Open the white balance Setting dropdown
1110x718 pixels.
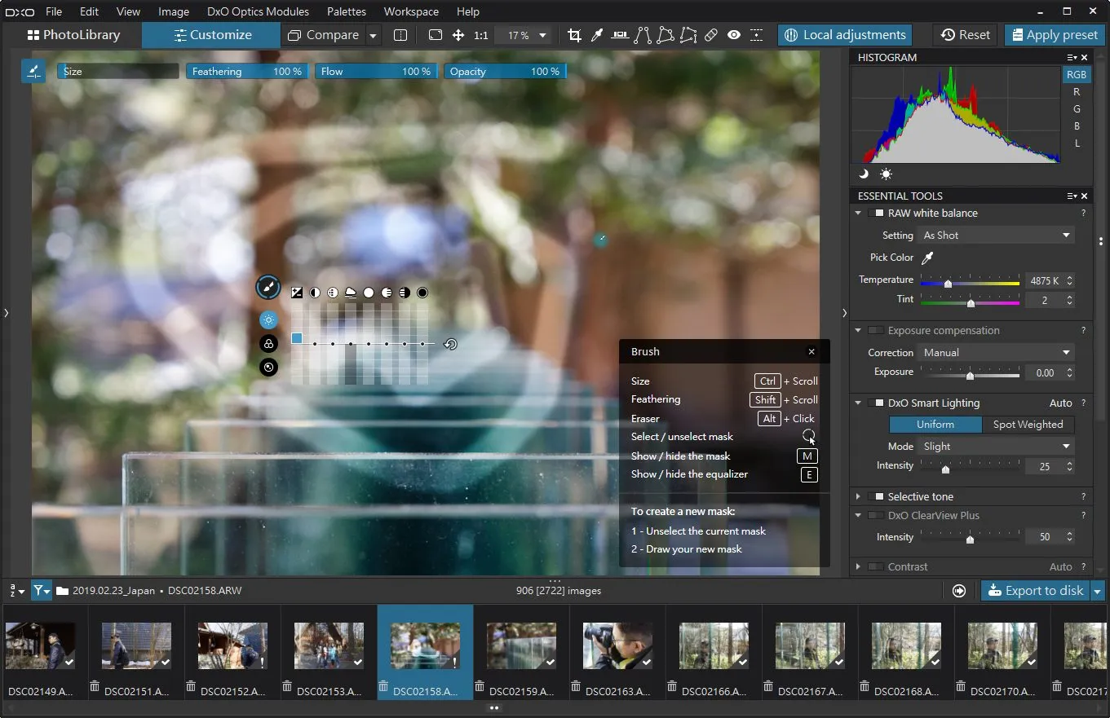(x=997, y=236)
